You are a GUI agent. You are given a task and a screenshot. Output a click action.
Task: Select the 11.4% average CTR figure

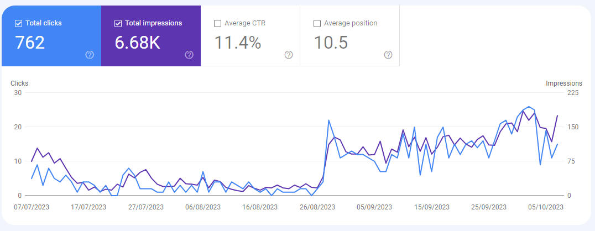click(x=237, y=43)
